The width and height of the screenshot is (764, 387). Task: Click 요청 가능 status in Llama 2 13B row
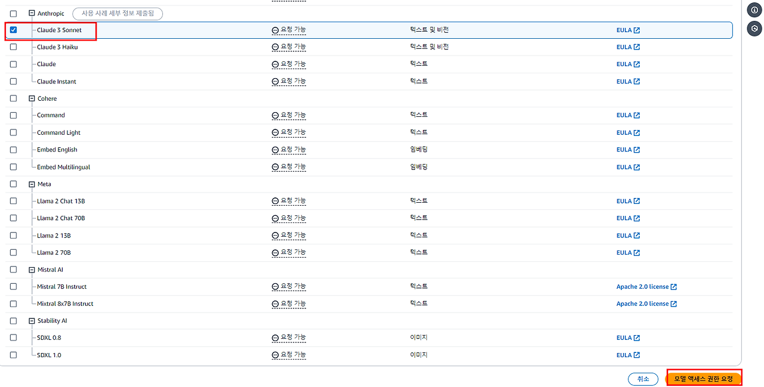(289, 236)
